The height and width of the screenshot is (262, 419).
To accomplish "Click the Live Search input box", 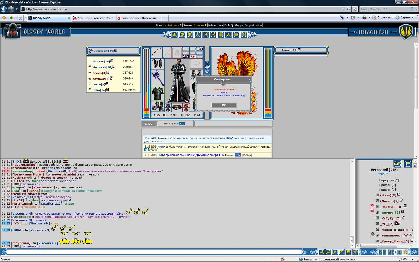I will click(x=386, y=9).
